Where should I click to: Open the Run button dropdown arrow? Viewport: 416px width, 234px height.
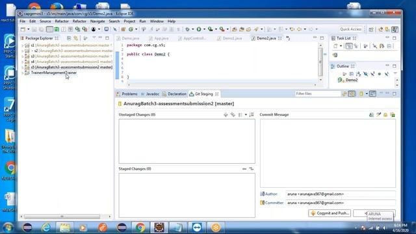tap(204, 29)
